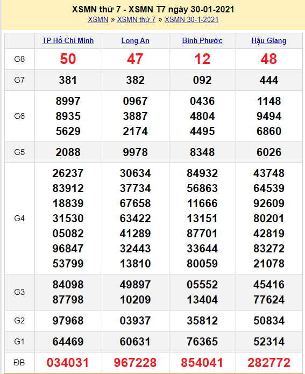Open the TP Hồ Chí Minh column link
The height and width of the screenshot is (374, 305).
click(68, 40)
